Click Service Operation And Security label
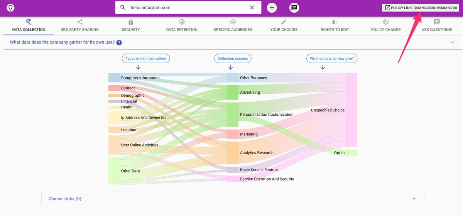The width and height of the screenshot is (463, 216). [x=267, y=179]
